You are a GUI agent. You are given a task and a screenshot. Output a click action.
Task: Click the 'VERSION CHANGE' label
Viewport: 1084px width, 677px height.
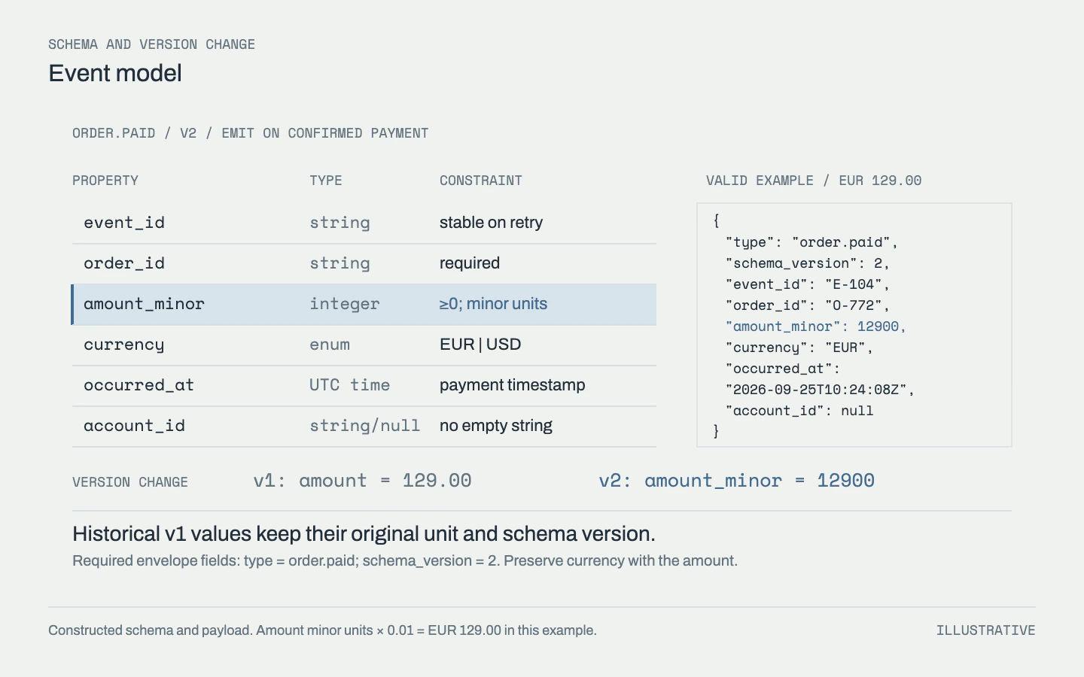[130, 482]
